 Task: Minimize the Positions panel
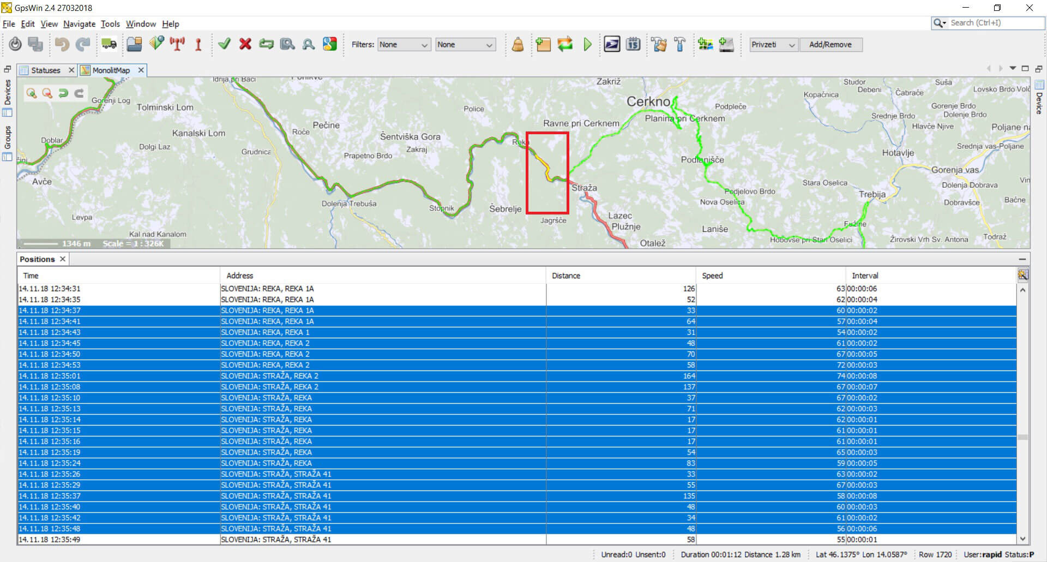(1022, 259)
